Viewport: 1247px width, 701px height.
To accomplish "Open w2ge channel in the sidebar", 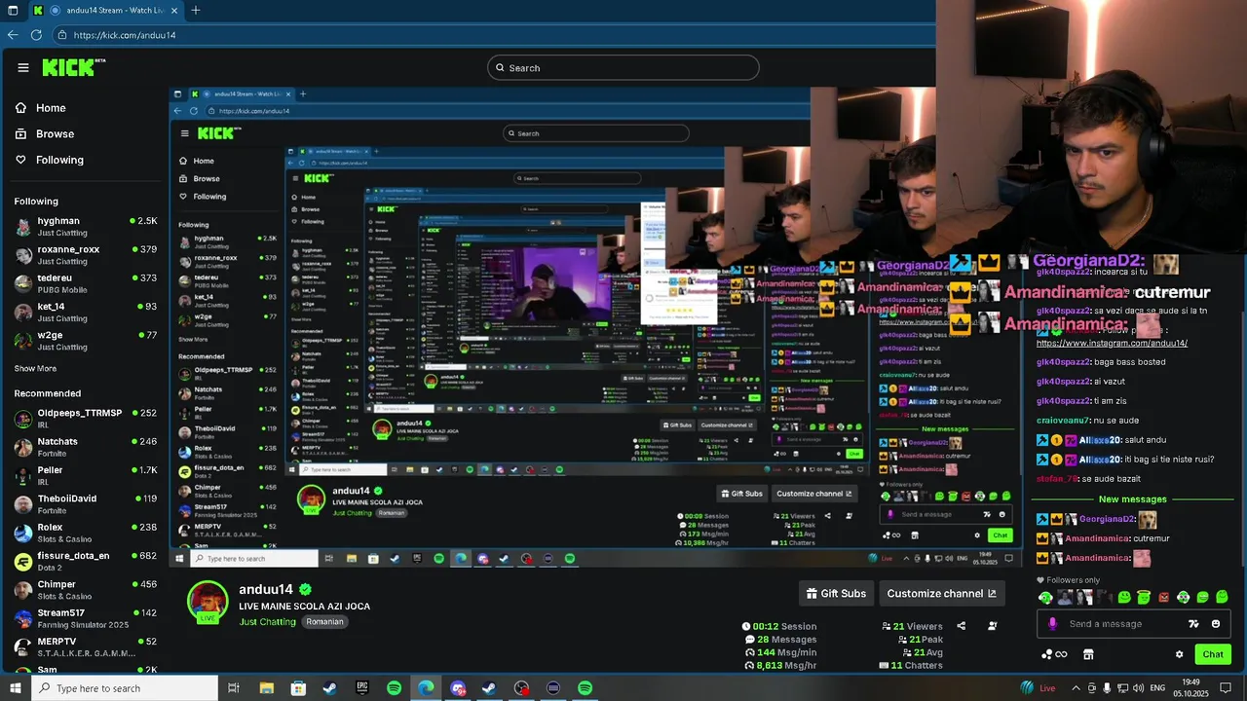I will [86, 341].
